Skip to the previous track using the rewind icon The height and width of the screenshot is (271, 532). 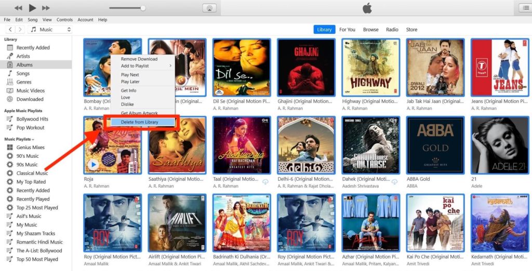click(x=18, y=8)
